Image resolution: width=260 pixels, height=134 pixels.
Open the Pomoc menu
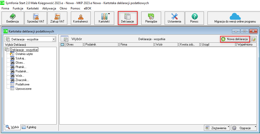click(x=75, y=8)
